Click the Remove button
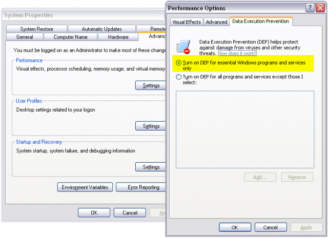Image resolution: width=328 pixels, height=238 pixels. coord(297,177)
